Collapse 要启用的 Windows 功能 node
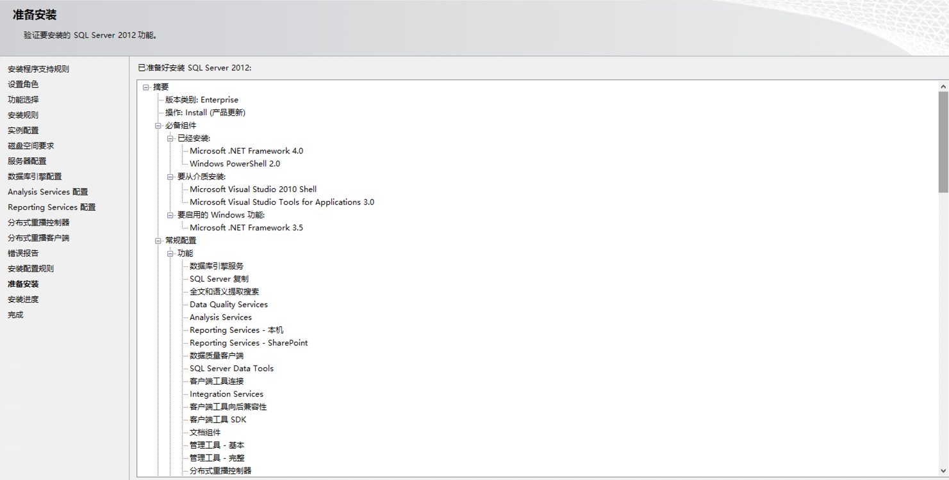This screenshot has width=949, height=480. click(x=170, y=215)
